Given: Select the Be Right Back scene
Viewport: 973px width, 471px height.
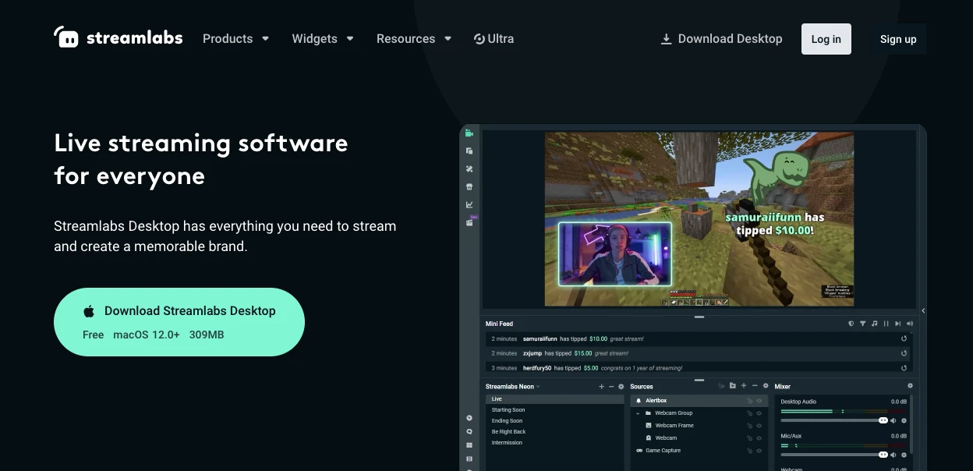Looking at the screenshot, I should (555, 432).
